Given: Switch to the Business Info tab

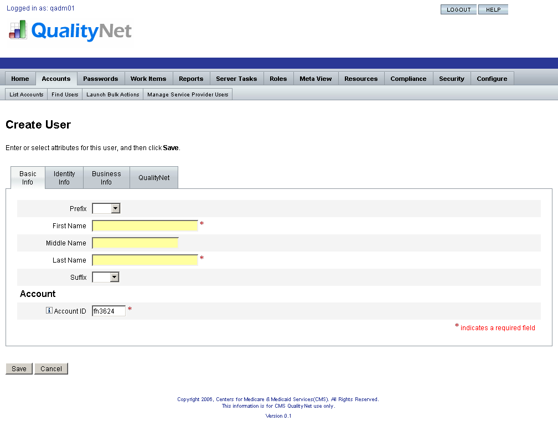Looking at the screenshot, I should pos(106,178).
